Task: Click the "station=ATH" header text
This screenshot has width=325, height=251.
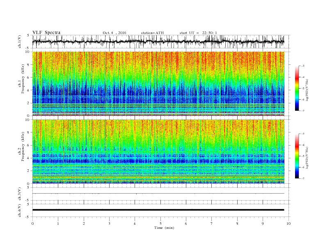Action: [152, 33]
